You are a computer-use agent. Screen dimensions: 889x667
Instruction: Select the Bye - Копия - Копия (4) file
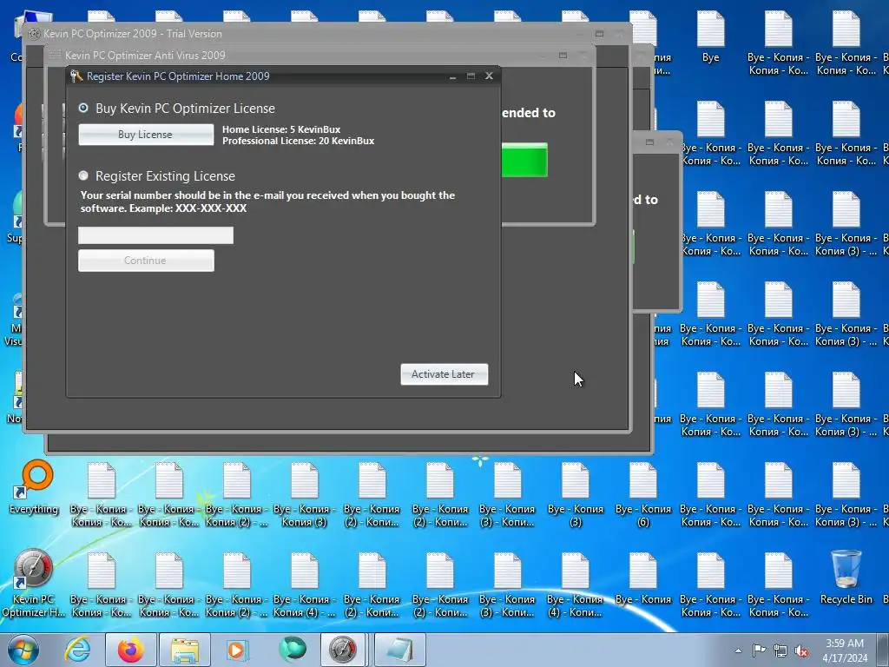point(305,584)
